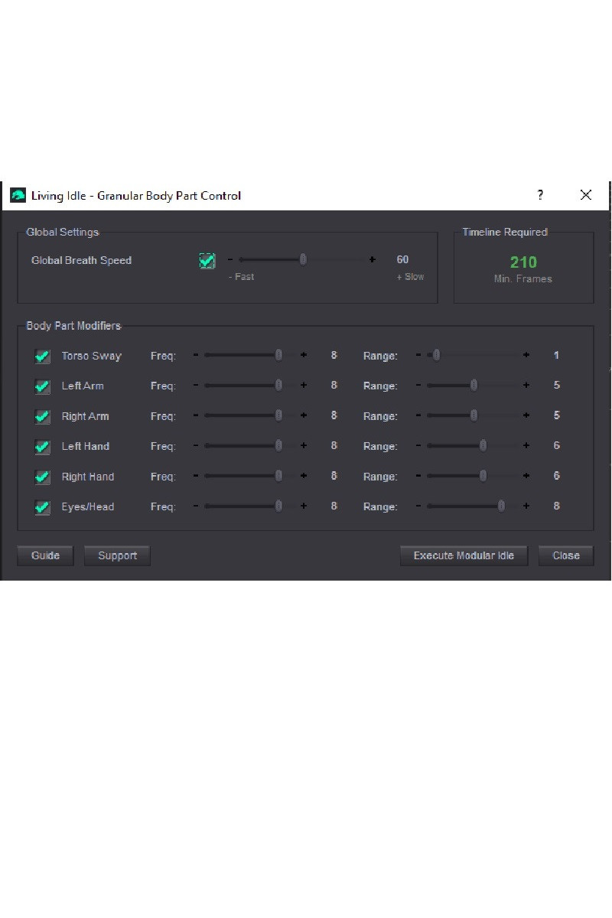
Task: Increase Left Hand Freq with plus
Action: click(x=304, y=445)
